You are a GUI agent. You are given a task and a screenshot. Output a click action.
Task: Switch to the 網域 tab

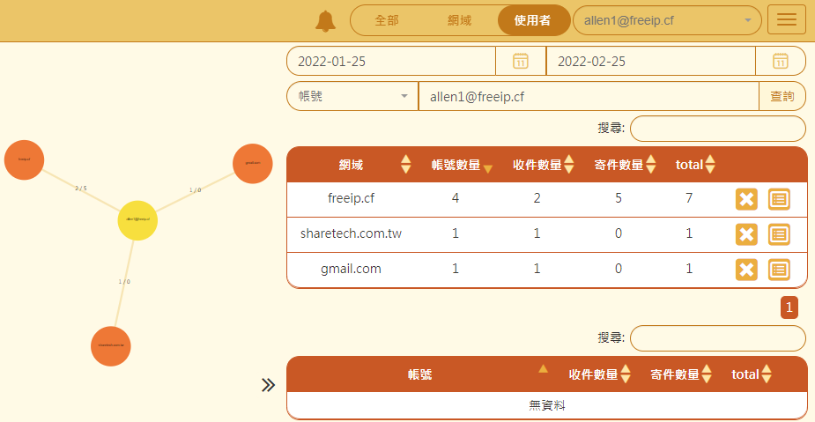coord(459,20)
